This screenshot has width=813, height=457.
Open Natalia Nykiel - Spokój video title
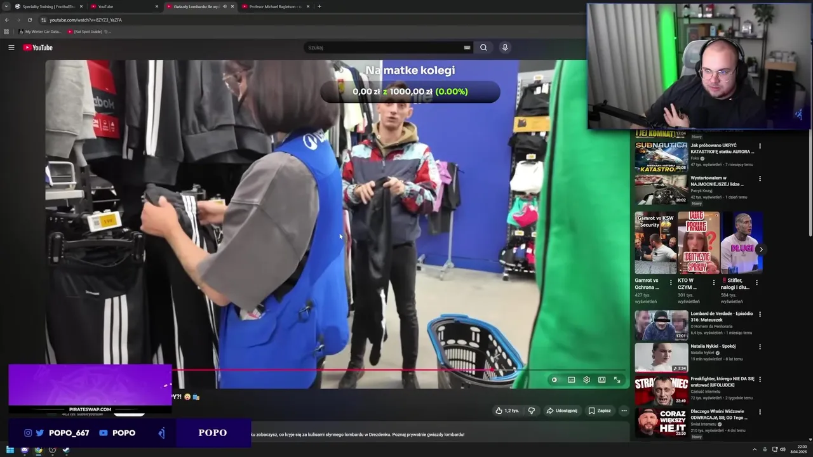pos(713,346)
